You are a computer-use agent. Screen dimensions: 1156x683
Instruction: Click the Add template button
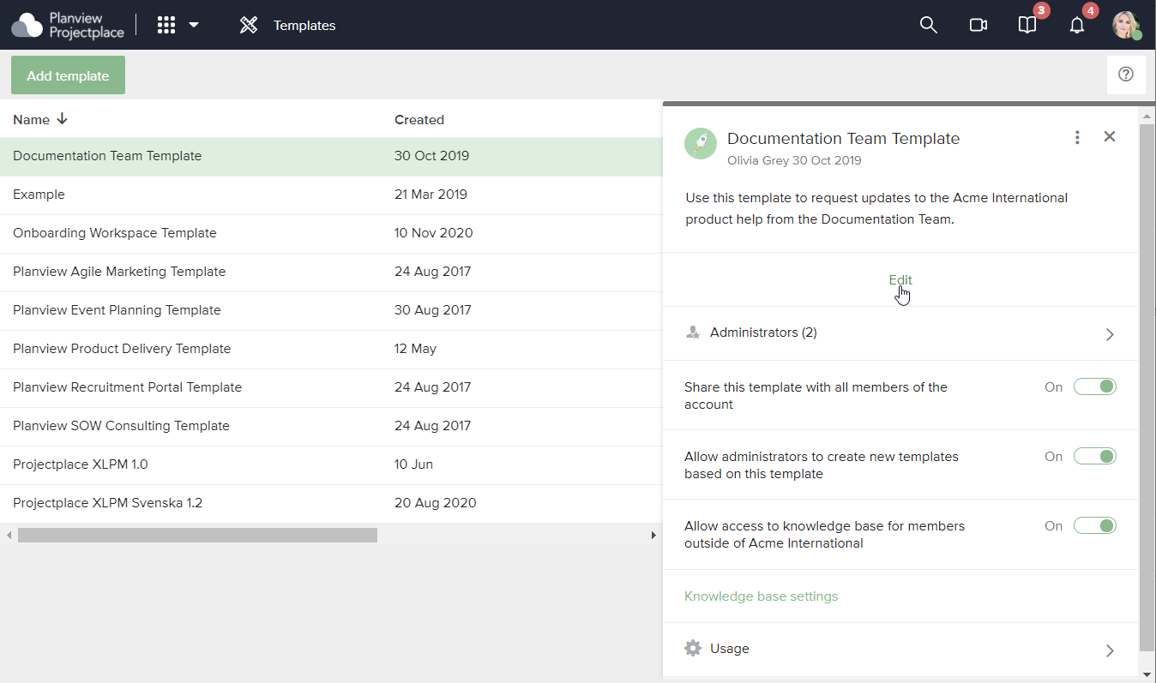tap(68, 75)
